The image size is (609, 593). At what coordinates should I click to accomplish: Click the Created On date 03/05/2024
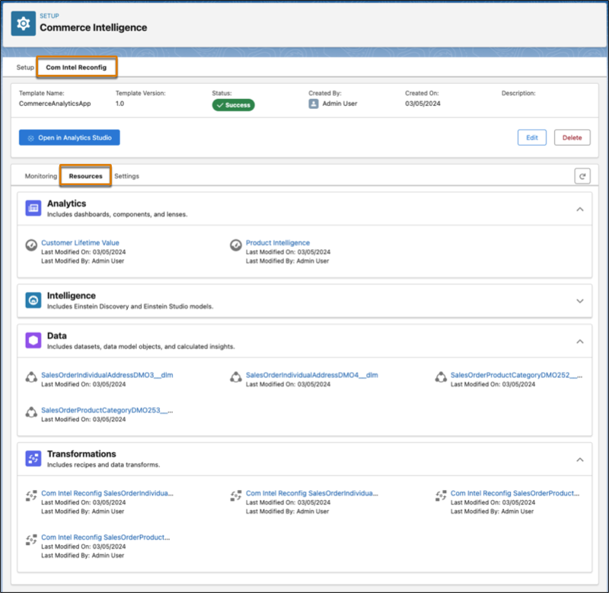click(422, 104)
